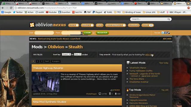Screen dimensions: 191x107
Task: Go back with the browser back arrow
Action: point(3,8)
